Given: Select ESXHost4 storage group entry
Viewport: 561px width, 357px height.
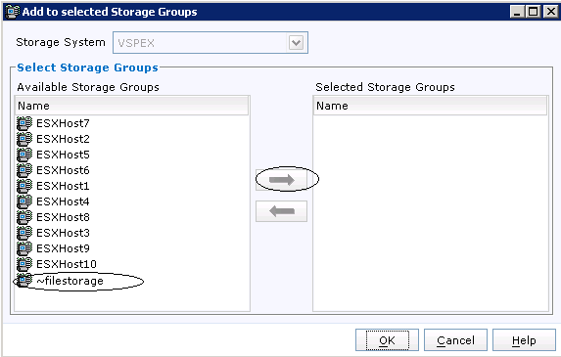Looking at the screenshot, I should pos(63,201).
